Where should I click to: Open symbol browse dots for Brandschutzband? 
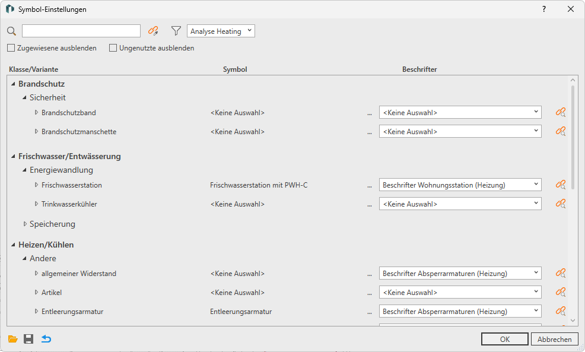(x=370, y=113)
